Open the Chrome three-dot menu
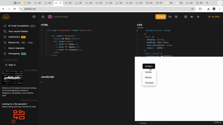The height and width of the screenshot is (125, 223). point(220,9)
